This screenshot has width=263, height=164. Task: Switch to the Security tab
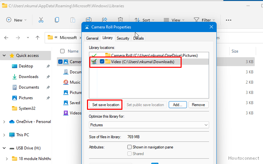point(123,38)
